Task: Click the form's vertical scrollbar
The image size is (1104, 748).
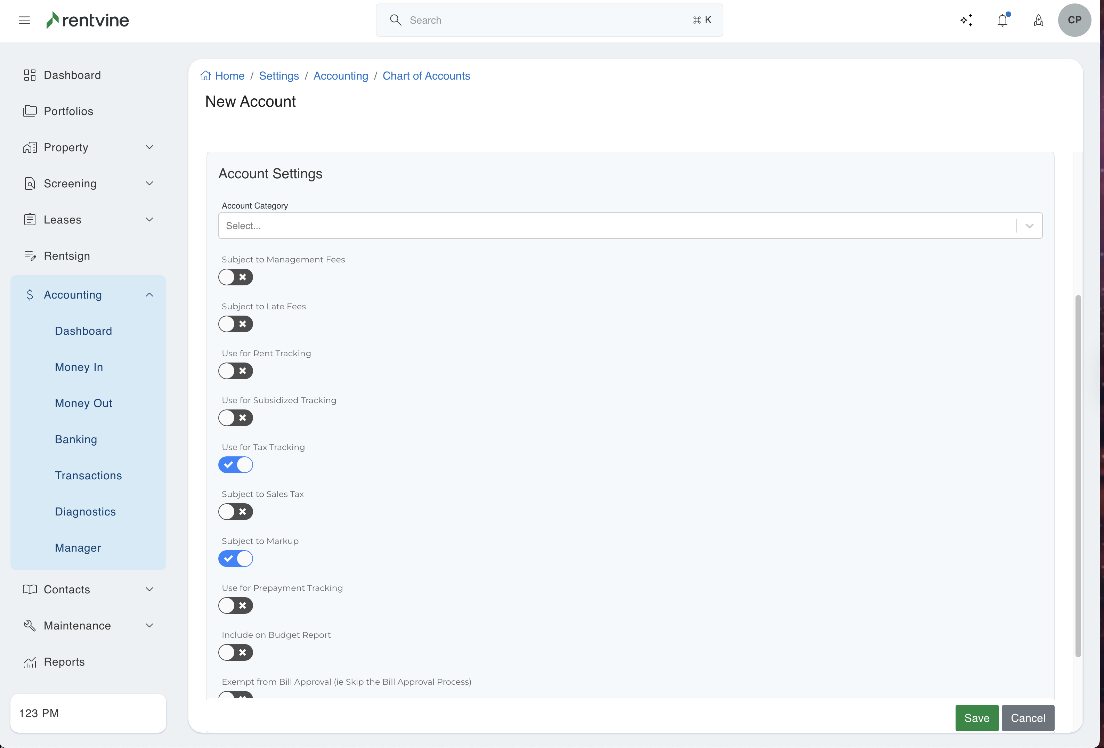Action: click(x=1078, y=475)
